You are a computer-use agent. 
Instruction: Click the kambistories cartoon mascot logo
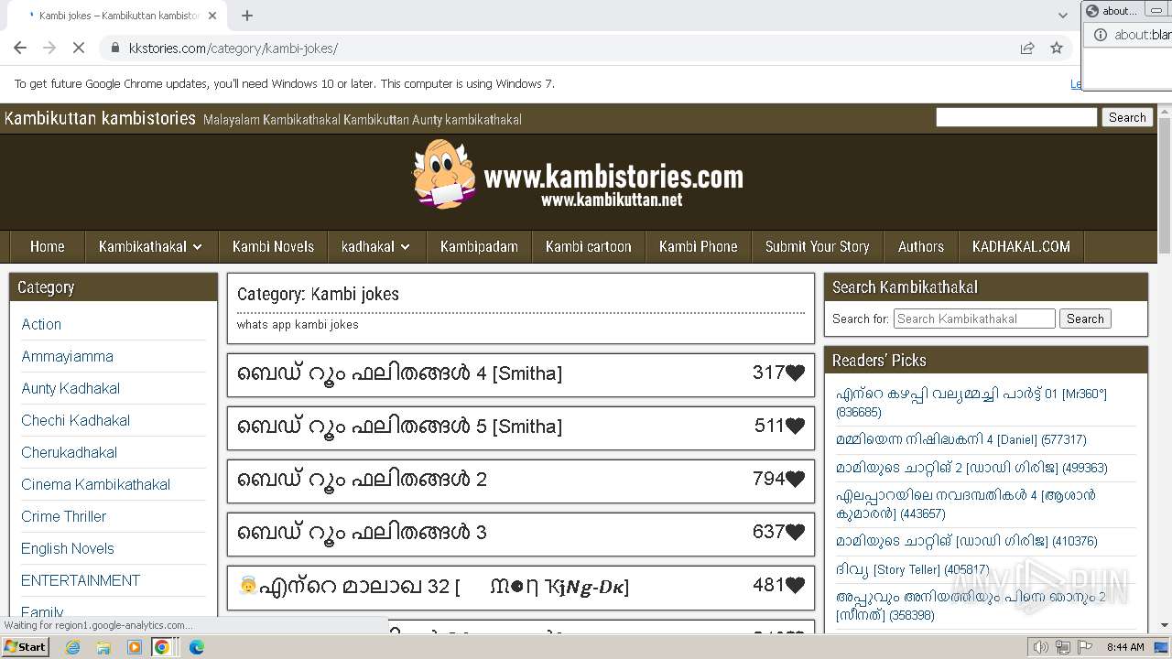coord(444,173)
